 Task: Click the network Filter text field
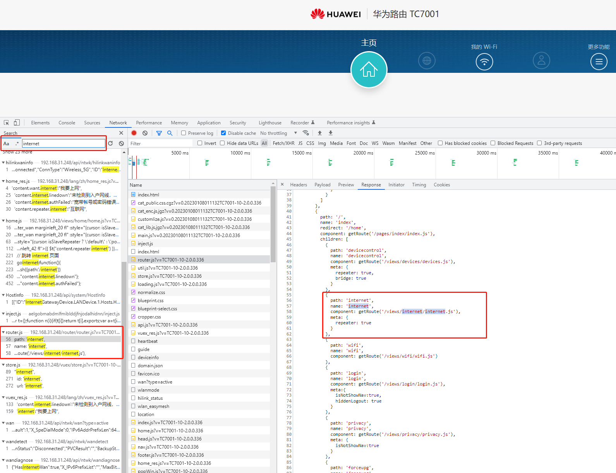(x=160, y=143)
